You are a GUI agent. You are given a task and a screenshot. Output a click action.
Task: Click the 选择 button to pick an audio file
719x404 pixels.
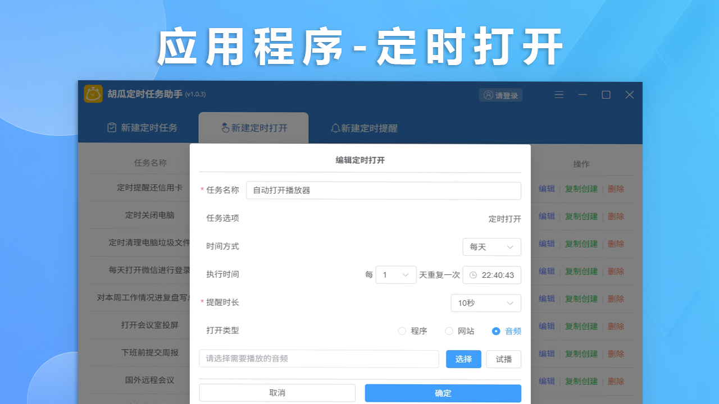[x=463, y=359]
